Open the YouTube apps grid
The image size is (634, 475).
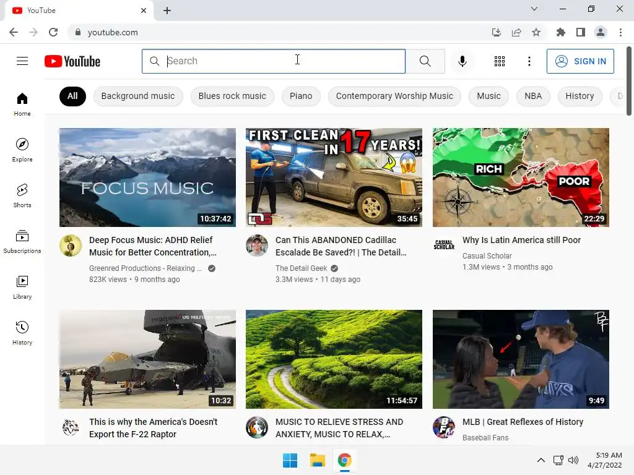coord(500,61)
